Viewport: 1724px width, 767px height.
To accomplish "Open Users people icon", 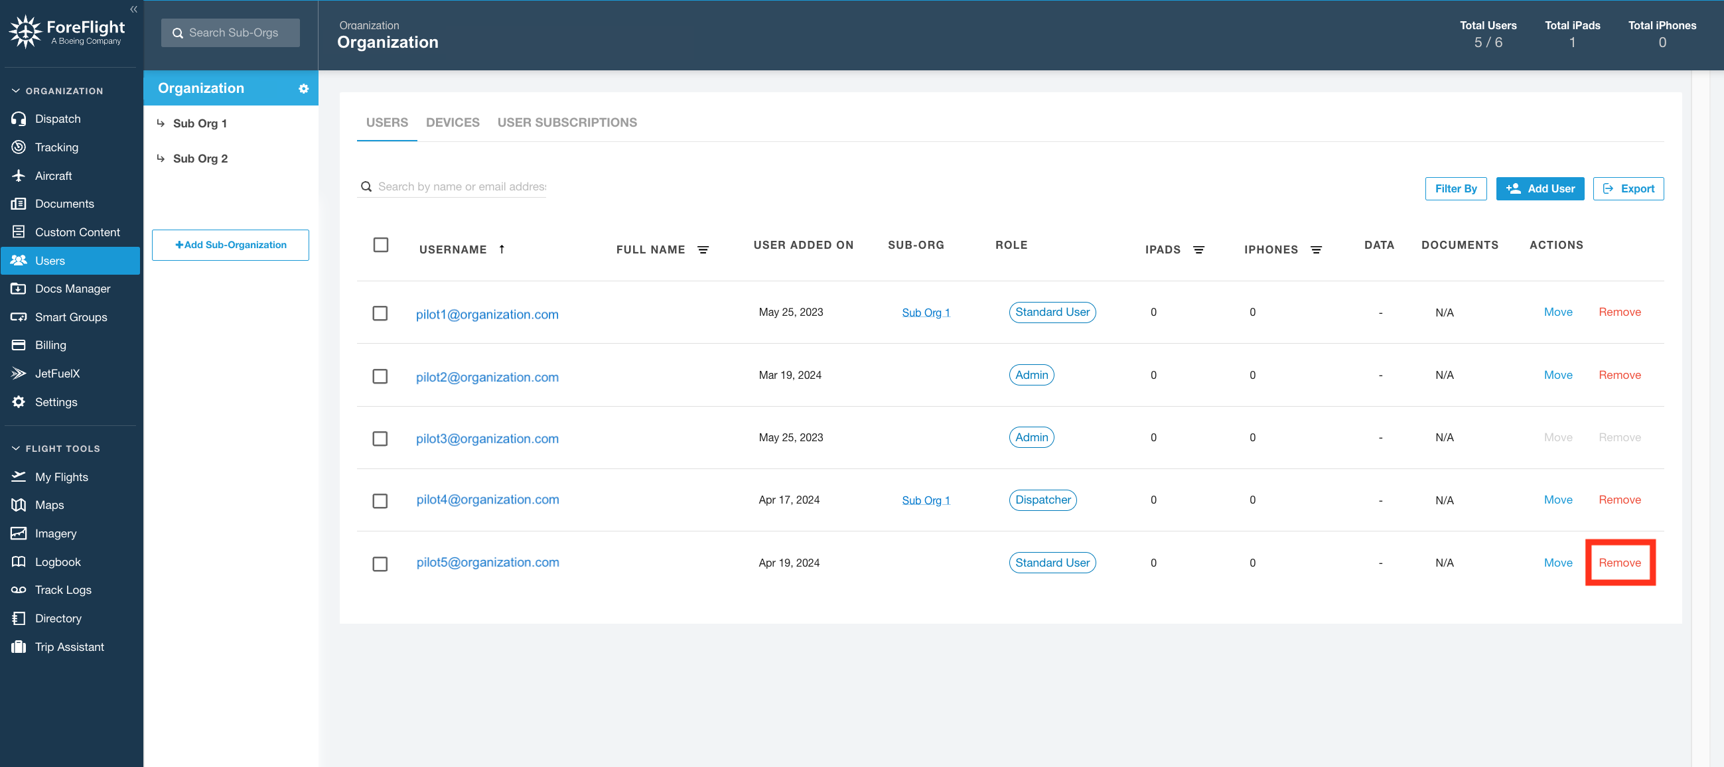I will pyautogui.click(x=19, y=260).
